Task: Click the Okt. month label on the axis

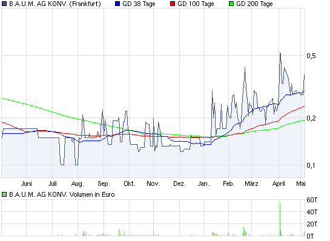Action: click(x=130, y=183)
